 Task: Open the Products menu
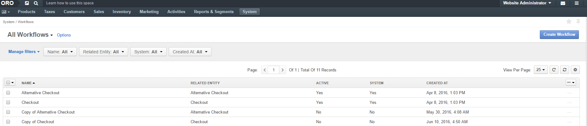pyautogui.click(x=27, y=12)
